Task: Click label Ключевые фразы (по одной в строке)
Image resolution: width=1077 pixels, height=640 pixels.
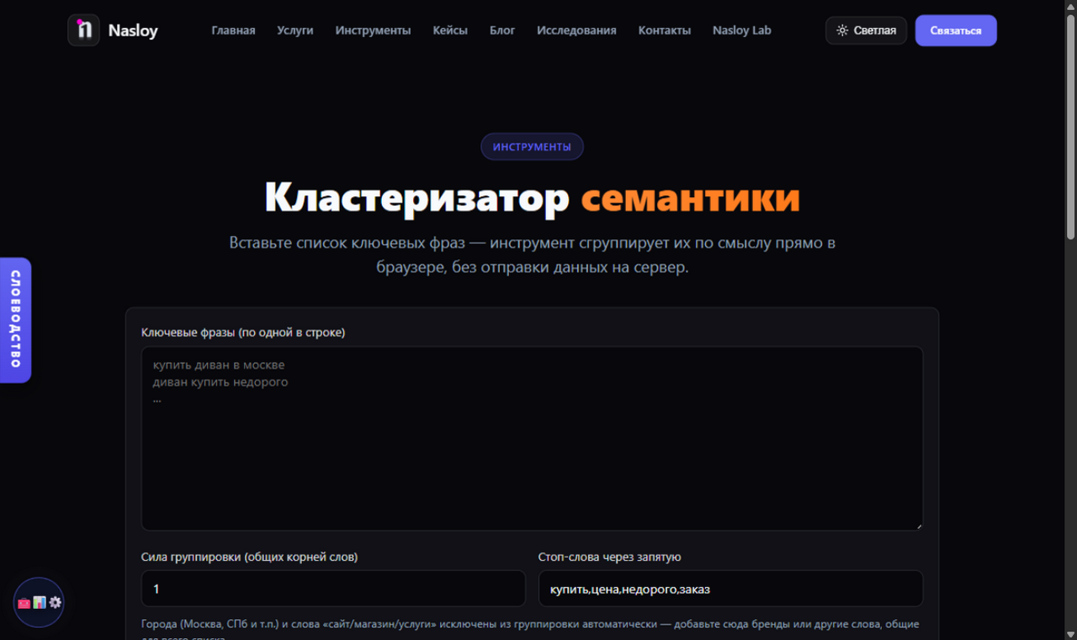Action: [x=243, y=333]
